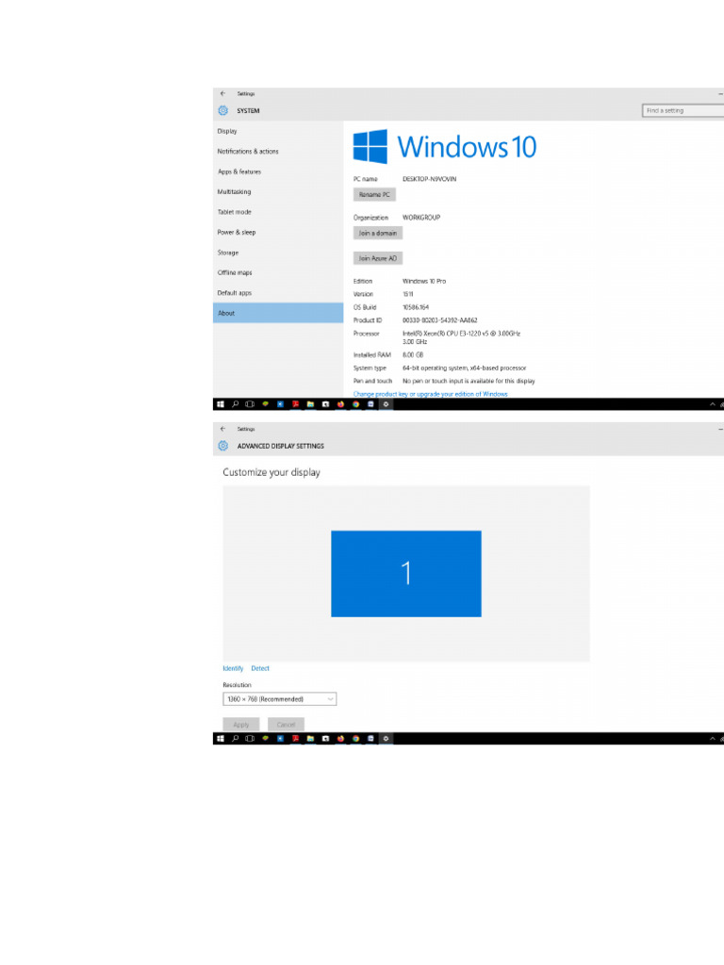Viewport: 724px width, 965px height.
Task: Open taskbar search under the System window
Action: 235,404
